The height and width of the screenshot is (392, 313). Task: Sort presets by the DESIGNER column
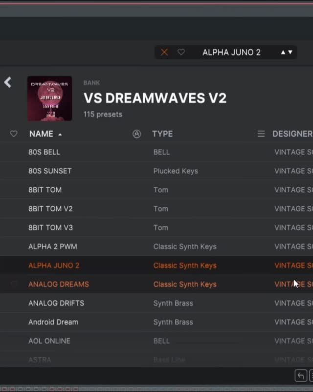[292, 134]
